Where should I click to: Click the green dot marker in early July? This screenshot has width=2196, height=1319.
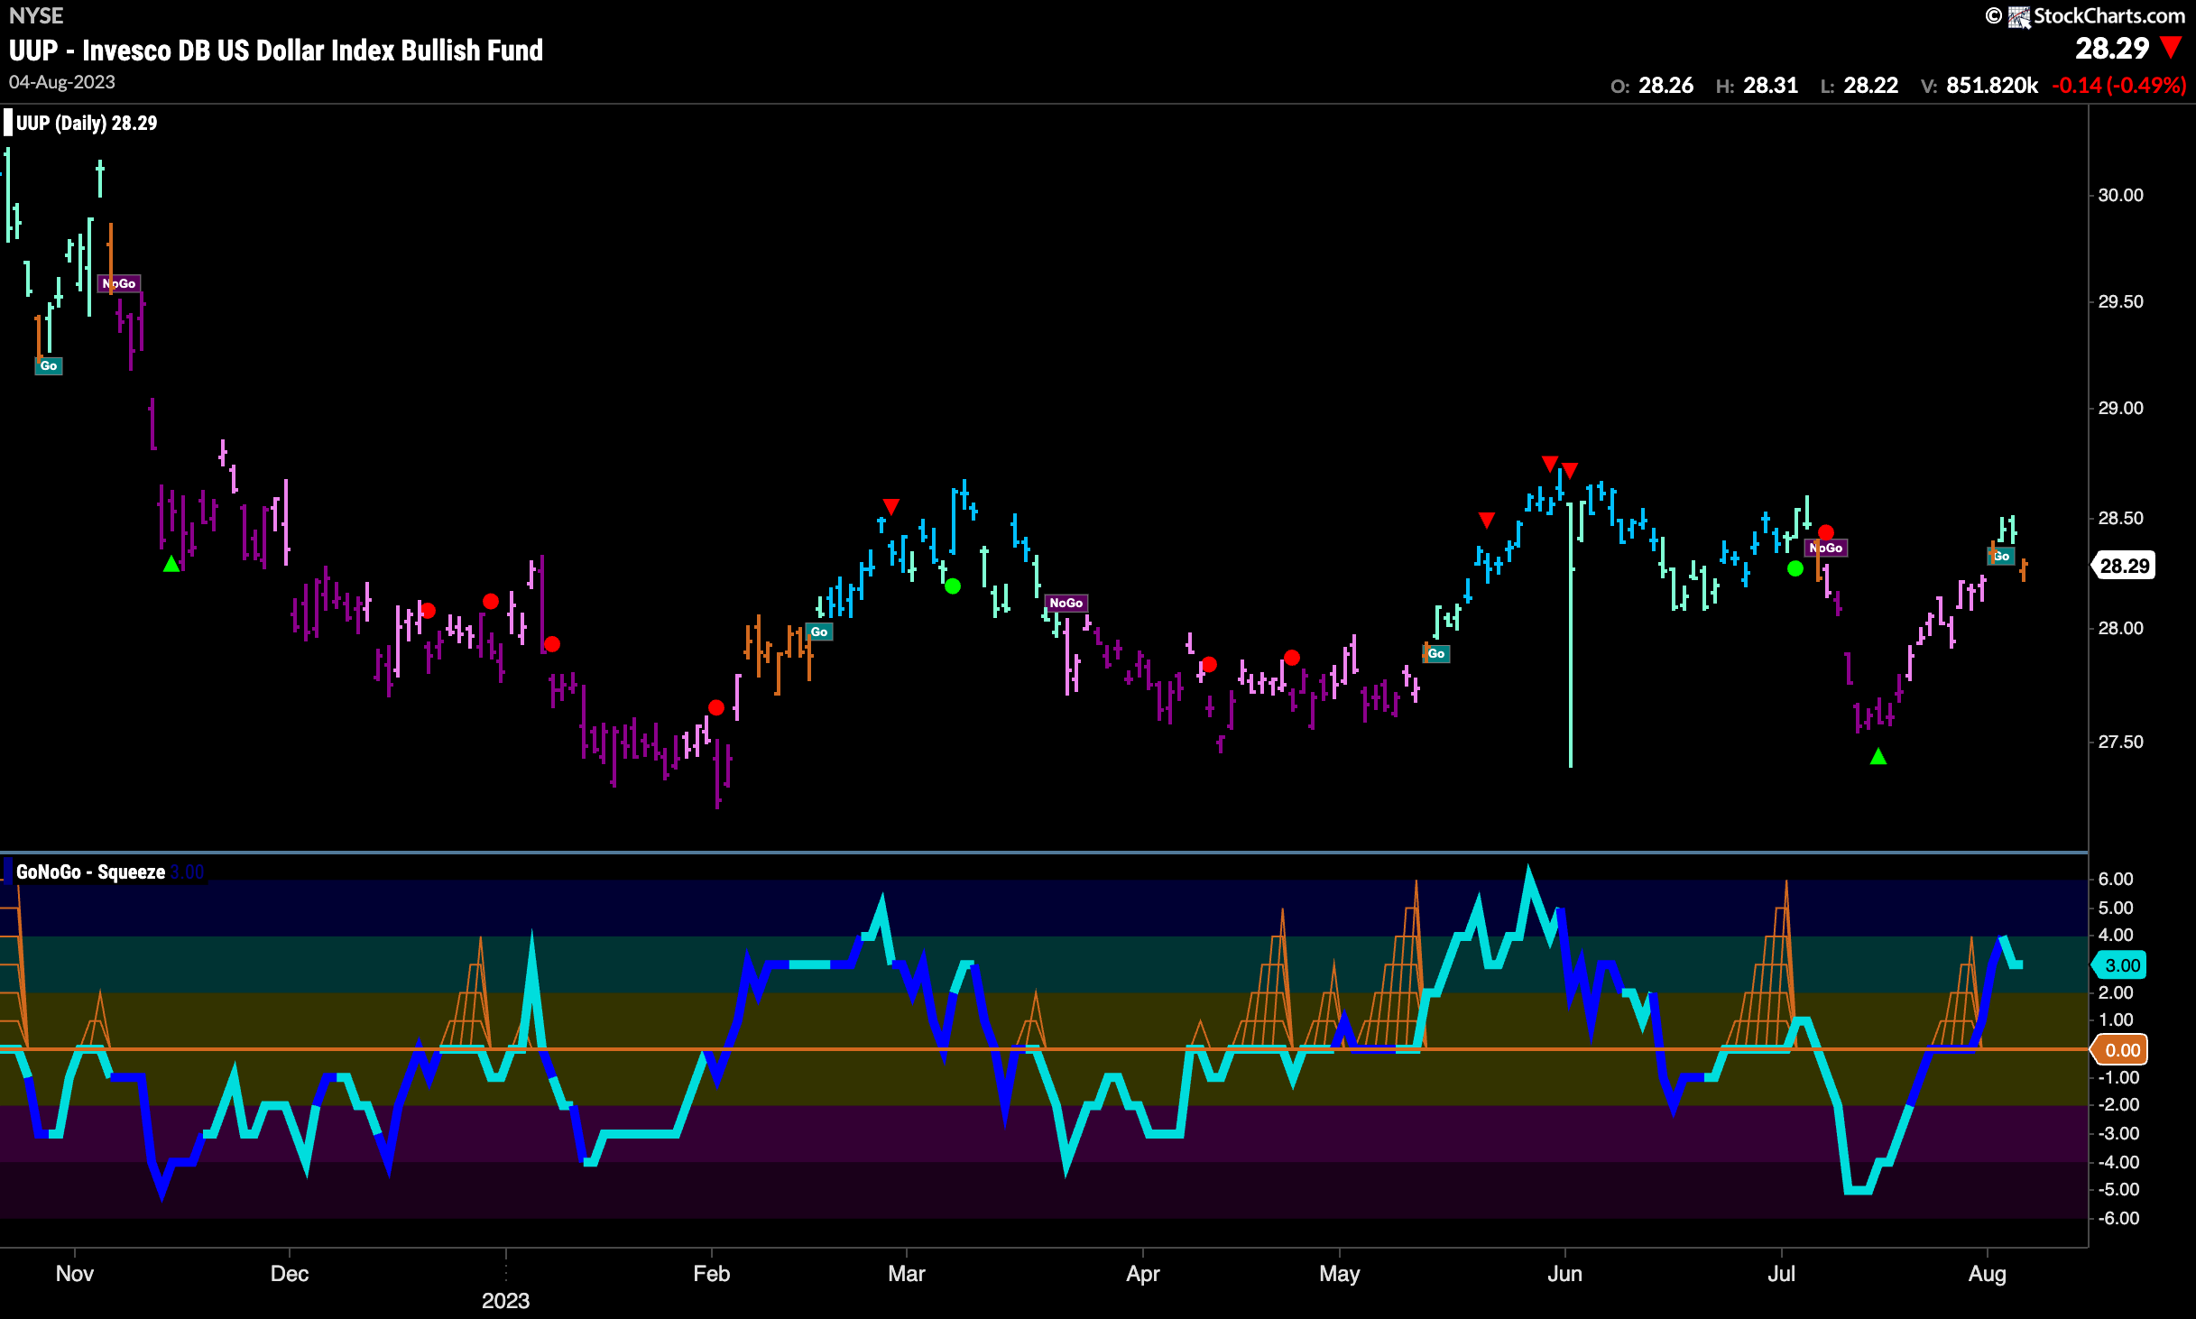1795,568
